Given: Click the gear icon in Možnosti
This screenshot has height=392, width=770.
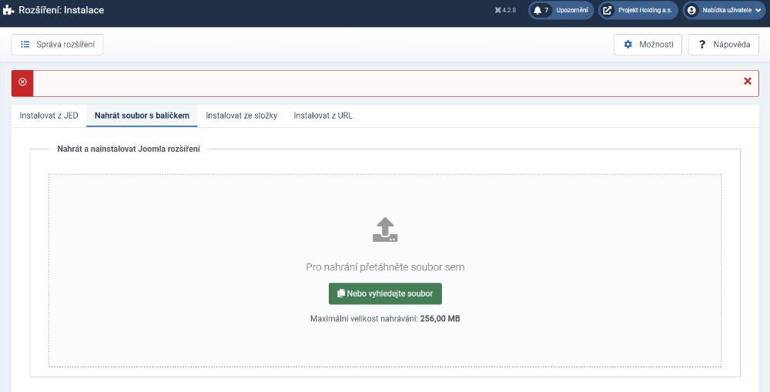Looking at the screenshot, I should click(628, 45).
